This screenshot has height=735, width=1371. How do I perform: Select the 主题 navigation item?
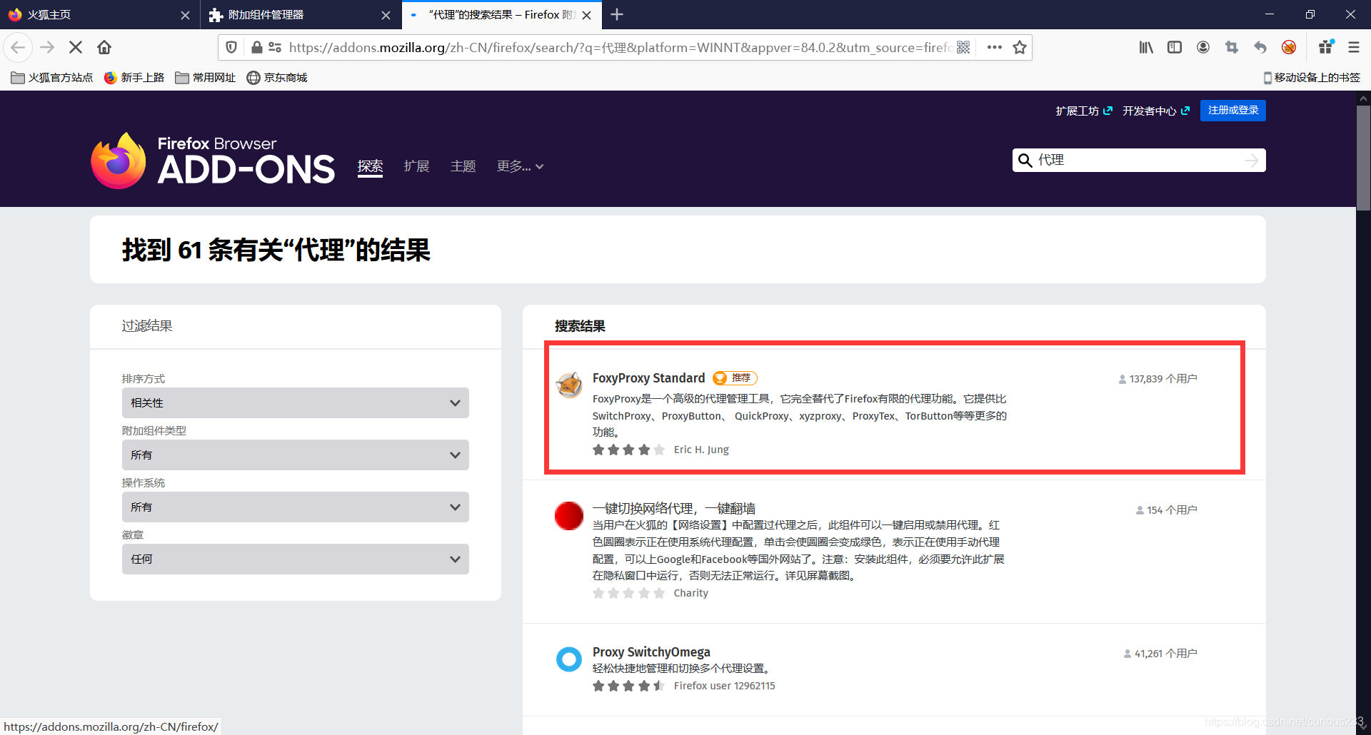click(x=463, y=166)
